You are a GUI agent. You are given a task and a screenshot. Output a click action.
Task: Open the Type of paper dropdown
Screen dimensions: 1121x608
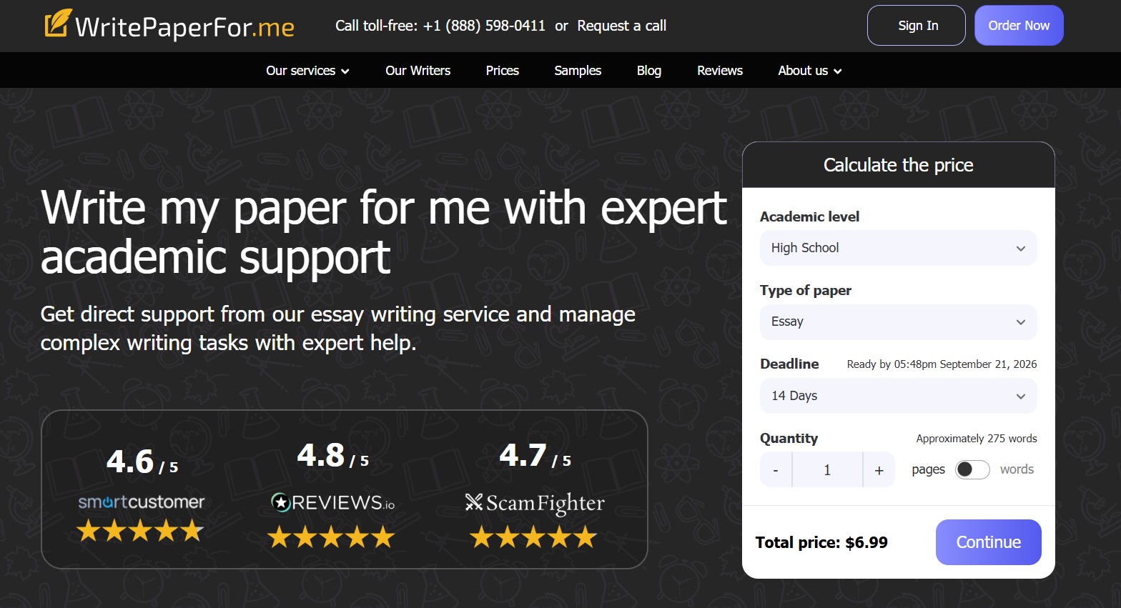point(899,322)
